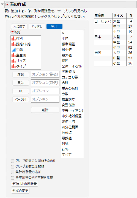This screenshot has height=198, width=137.
Task: Click the 元に戻す button
Action: click(x=19, y=27)
